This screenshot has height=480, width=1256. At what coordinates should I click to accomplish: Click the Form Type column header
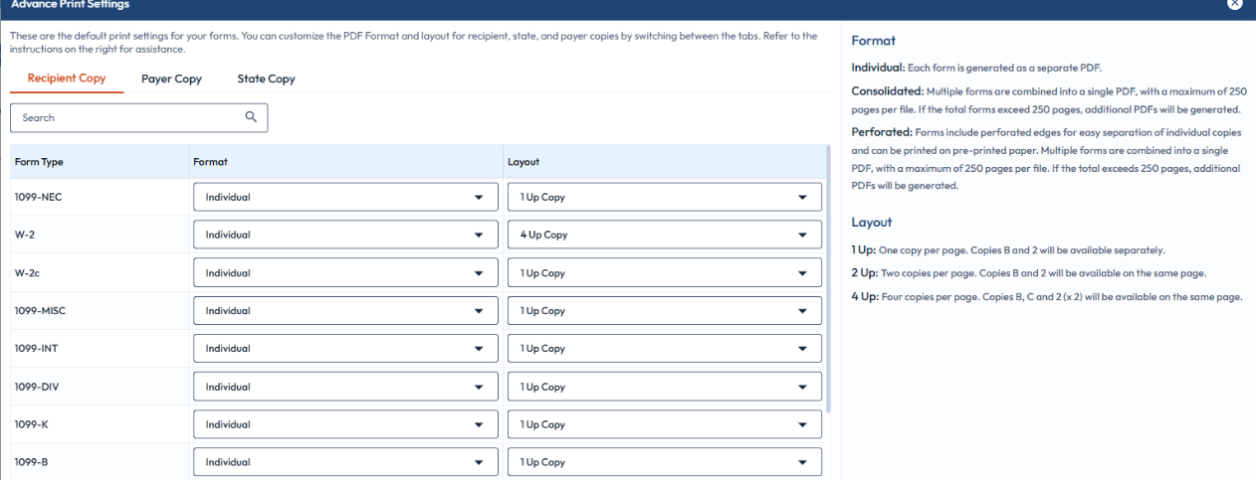tap(40, 161)
